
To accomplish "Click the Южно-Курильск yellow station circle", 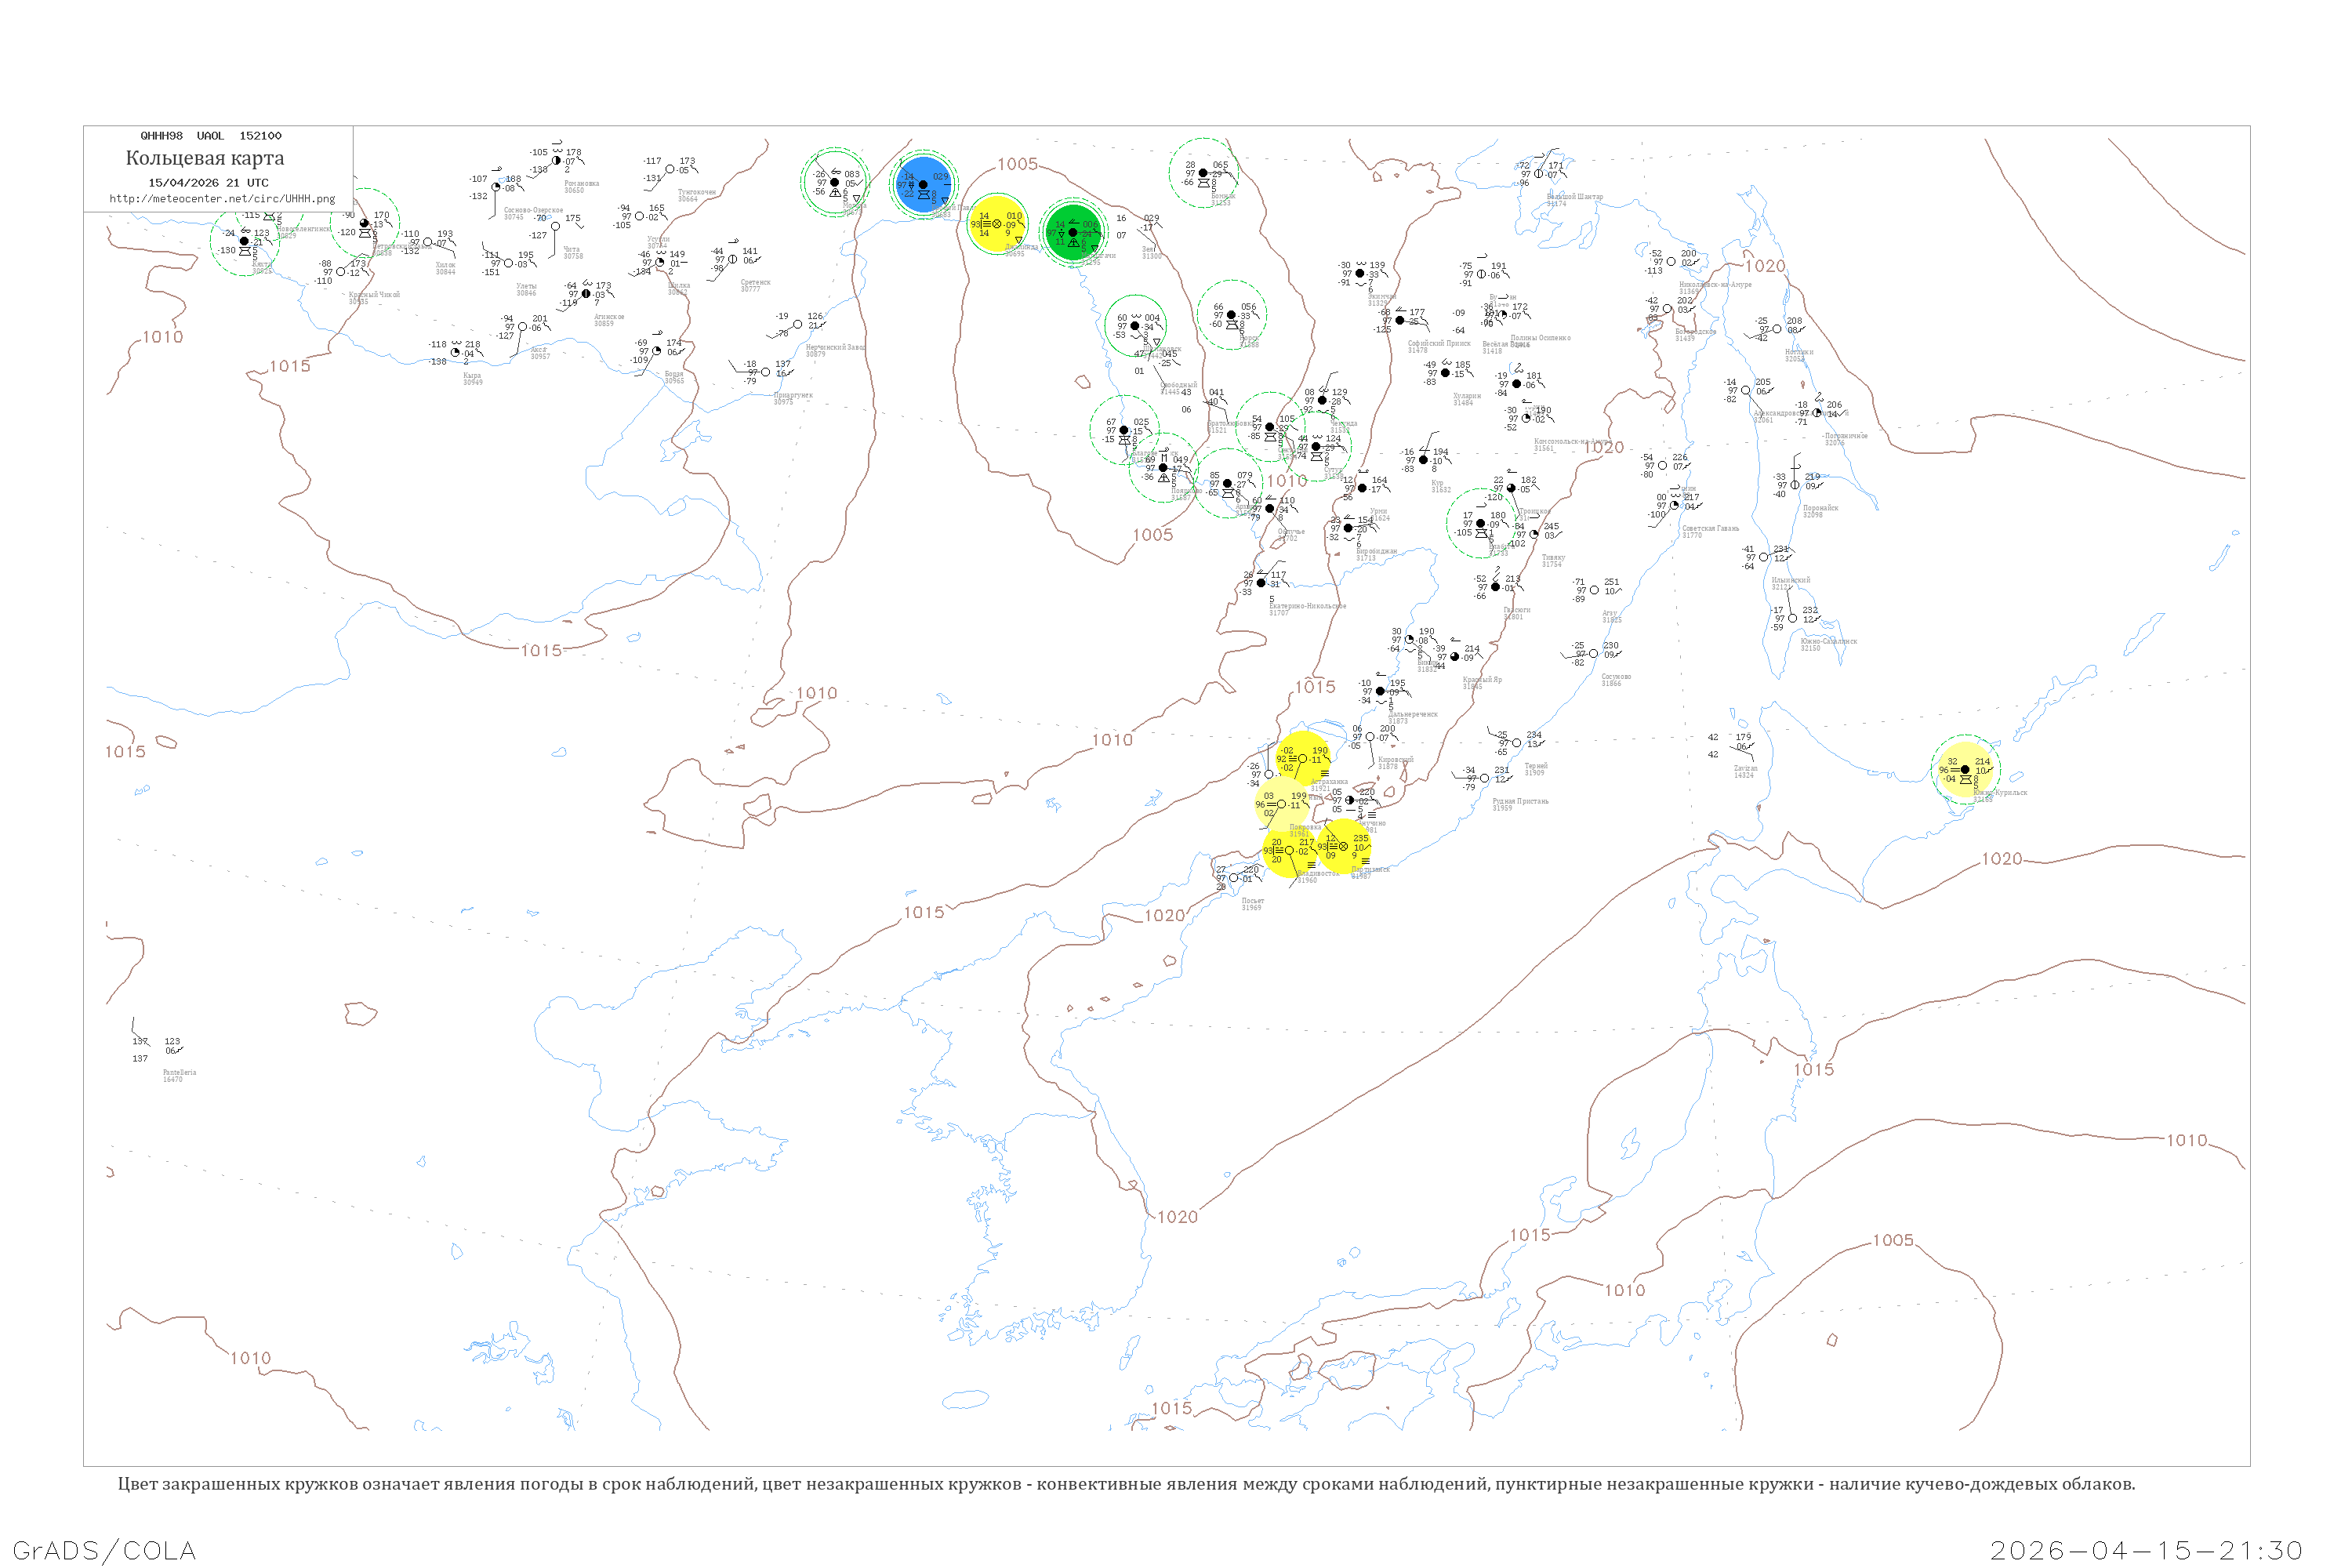I will pyautogui.click(x=1964, y=770).
